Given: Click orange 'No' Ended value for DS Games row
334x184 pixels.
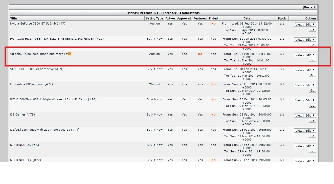Looking at the screenshot, I should tap(213, 114).
